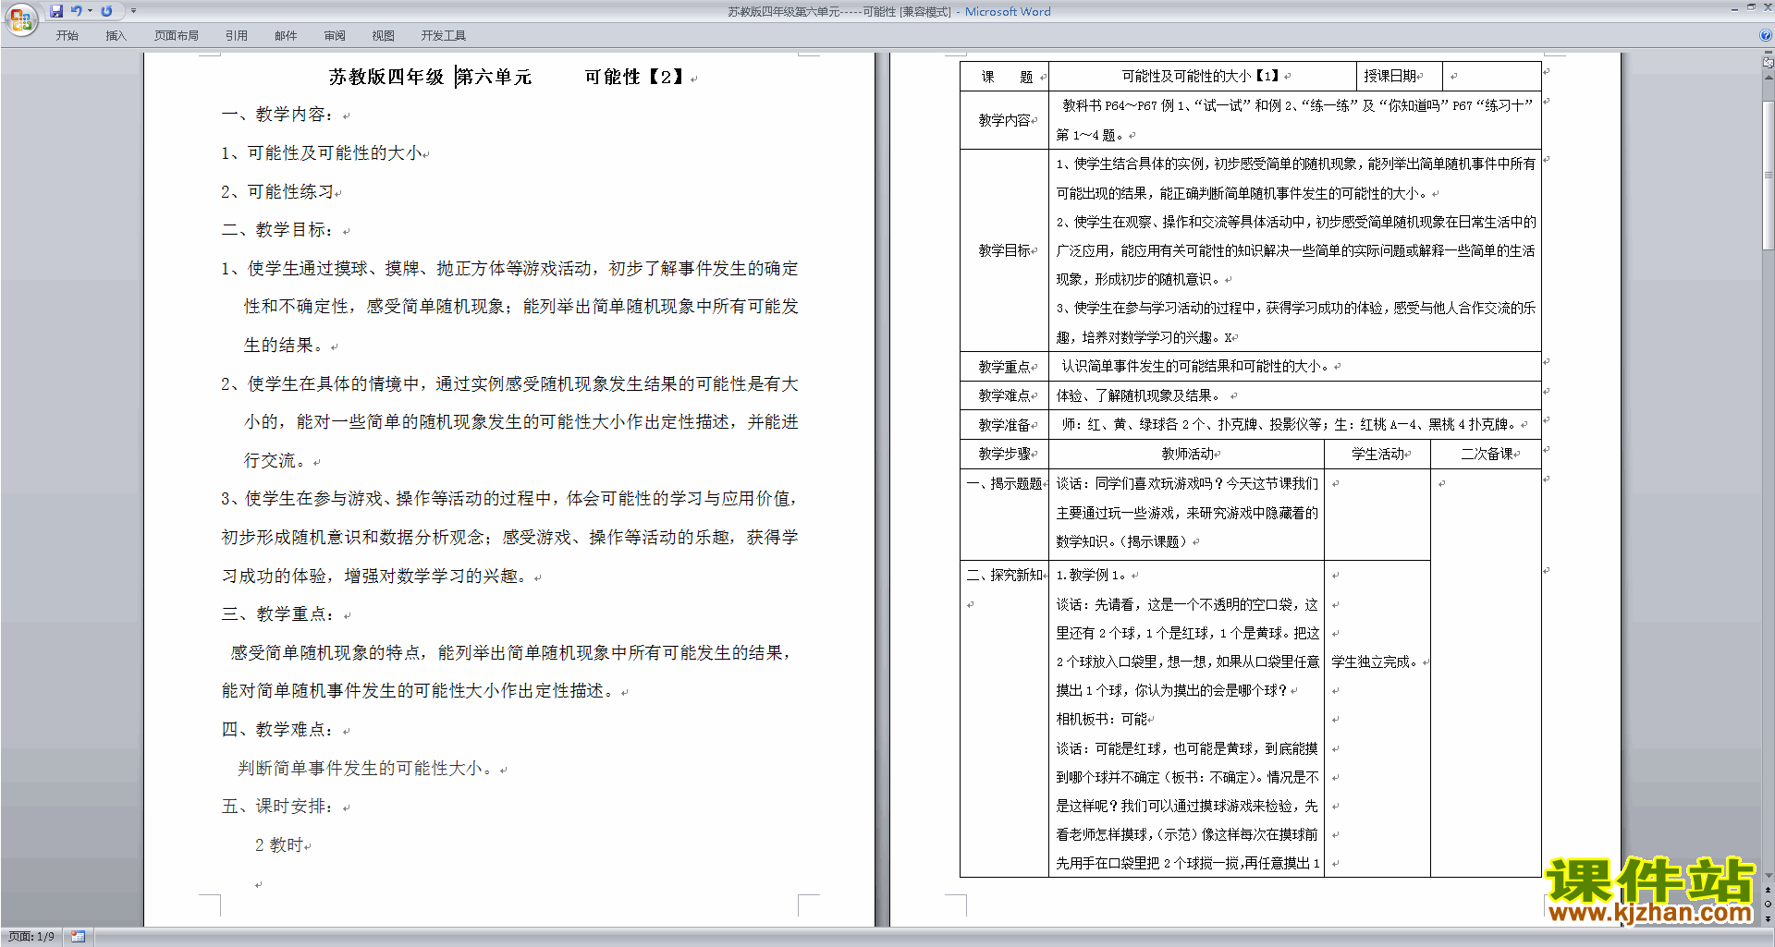Screen dimensions: 1775x947
Task: Click the line 2、可能性练习
Action: [277, 192]
